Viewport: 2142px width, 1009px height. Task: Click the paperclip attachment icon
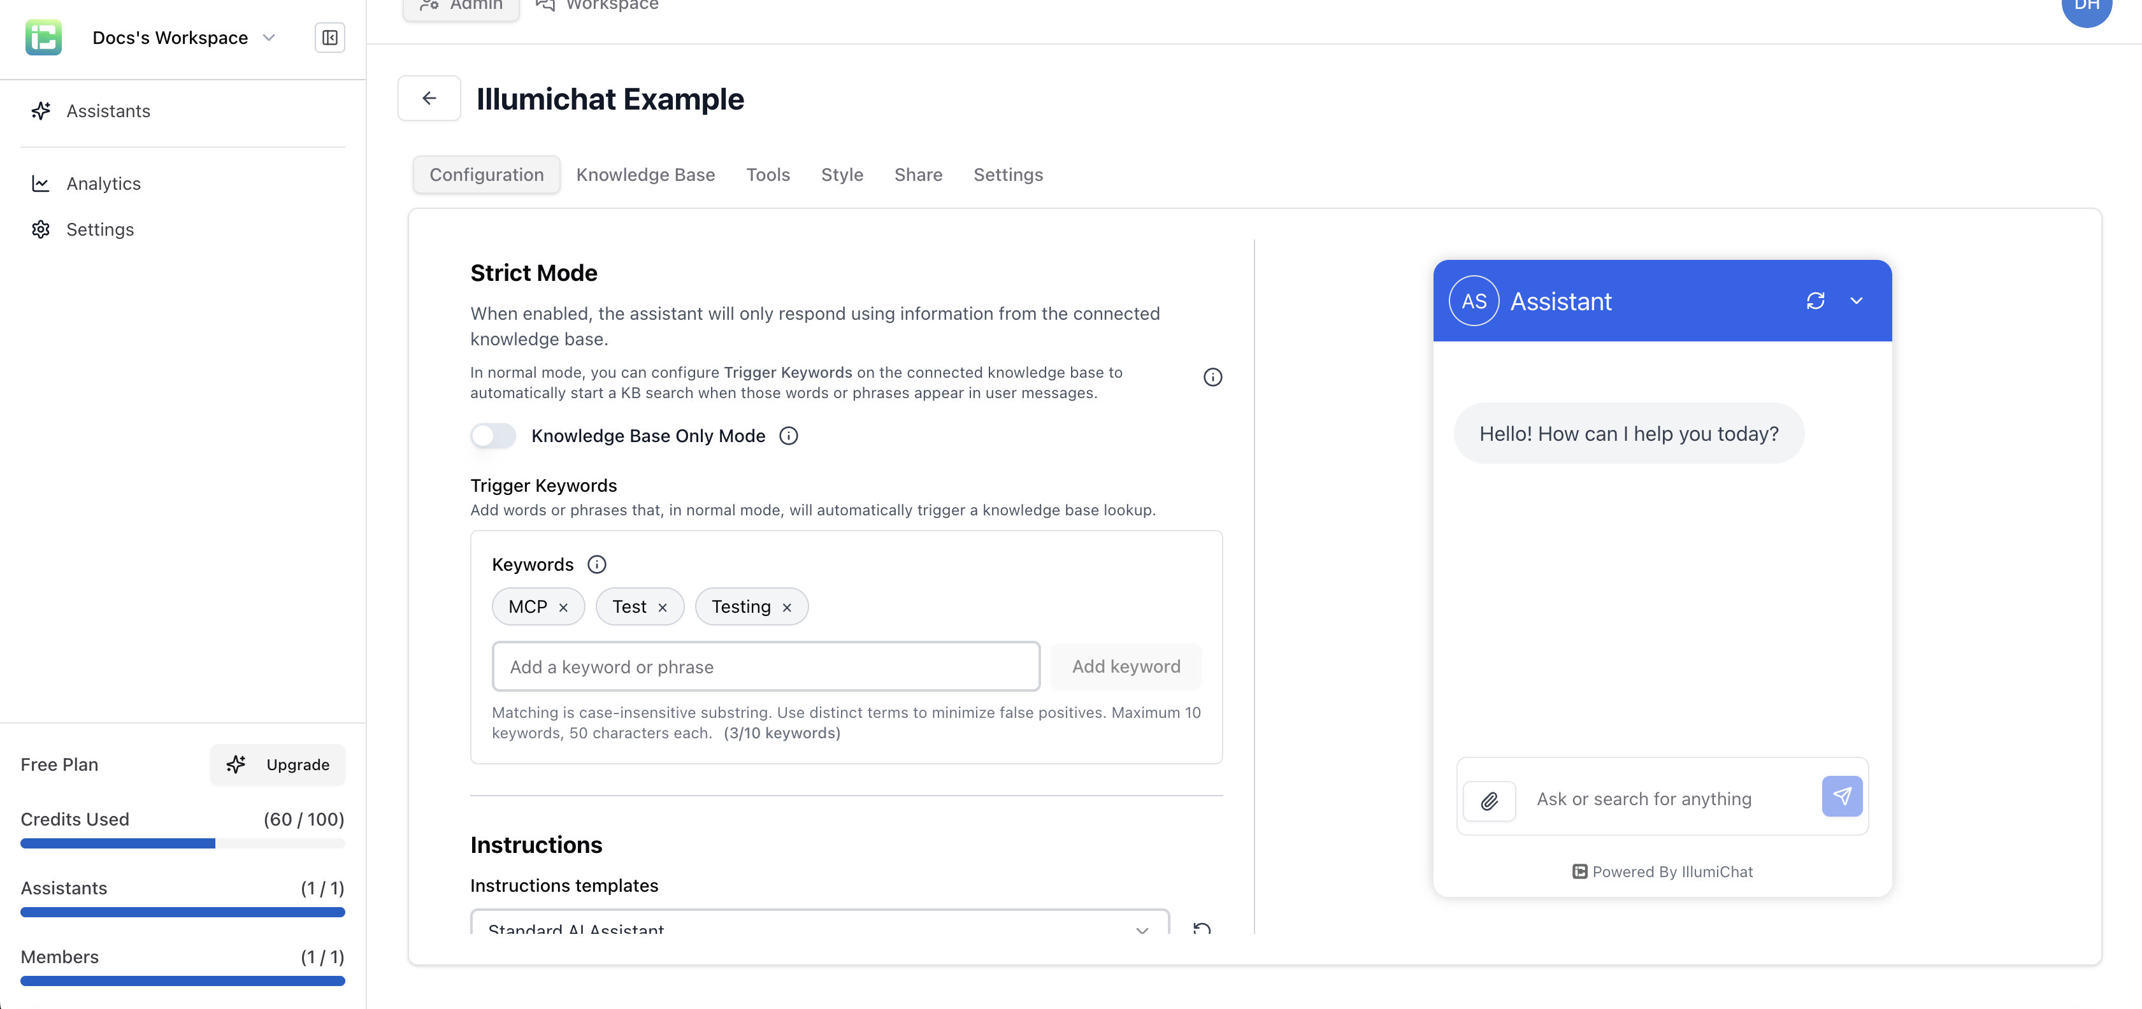point(1489,799)
